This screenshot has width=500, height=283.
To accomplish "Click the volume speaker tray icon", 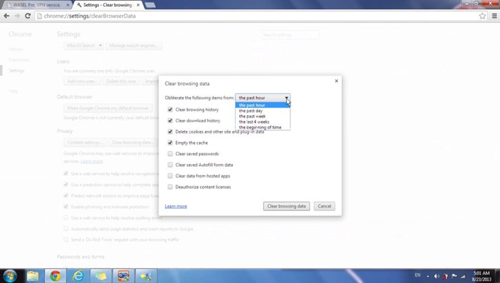I will click(x=436, y=276).
